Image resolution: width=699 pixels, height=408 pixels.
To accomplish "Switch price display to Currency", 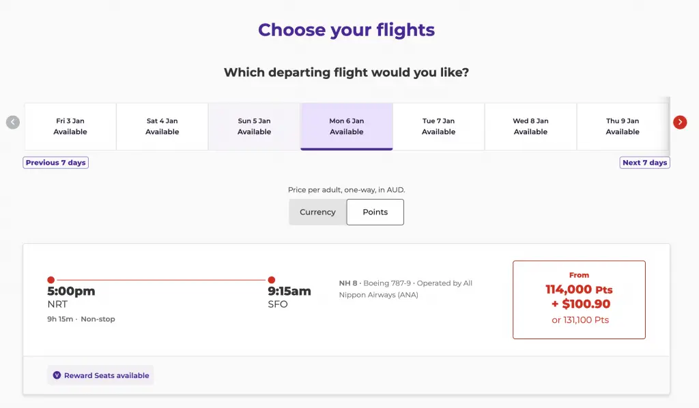I will pos(317,212).
